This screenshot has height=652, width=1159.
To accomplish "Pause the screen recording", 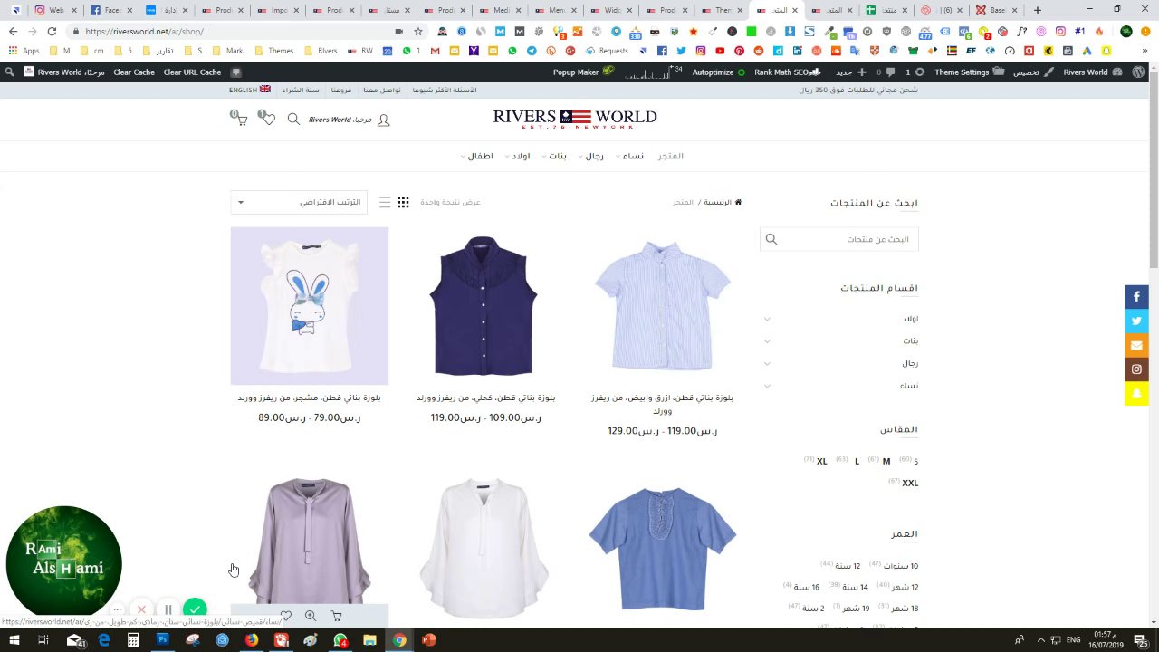I will (x=168, y=610).
